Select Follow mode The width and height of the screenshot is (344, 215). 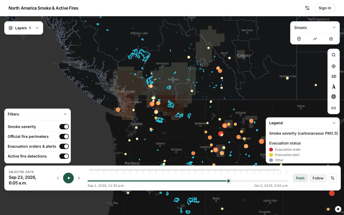click(x=318, y=178)
